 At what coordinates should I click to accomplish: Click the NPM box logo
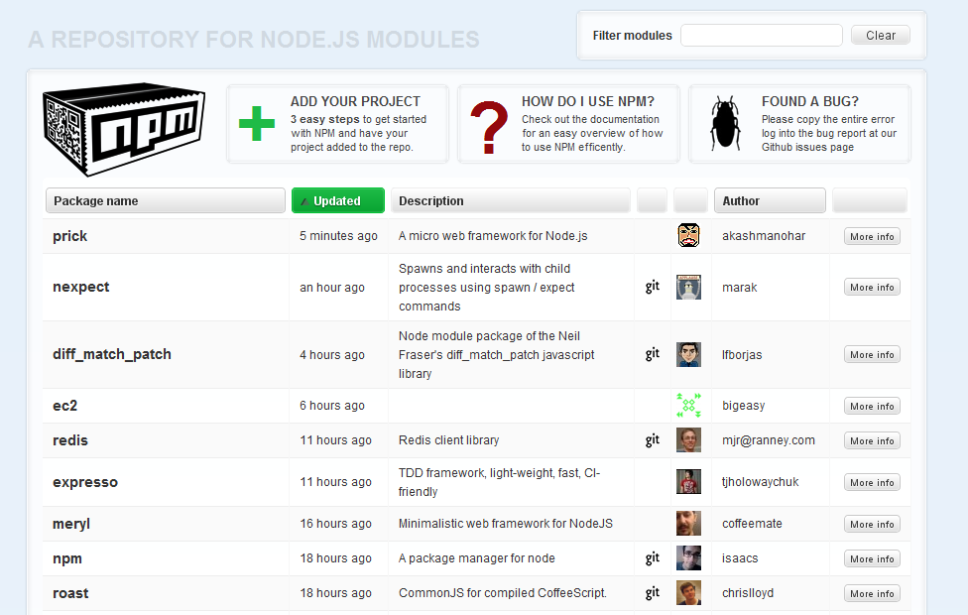click(x=123, y=129)
